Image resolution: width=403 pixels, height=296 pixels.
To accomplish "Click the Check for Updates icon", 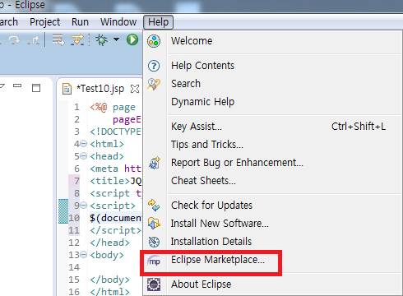I will tap(154, 206).
